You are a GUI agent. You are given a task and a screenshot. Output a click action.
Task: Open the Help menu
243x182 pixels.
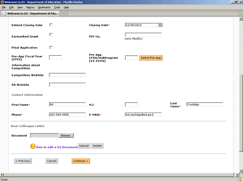(x=66, y=8)
